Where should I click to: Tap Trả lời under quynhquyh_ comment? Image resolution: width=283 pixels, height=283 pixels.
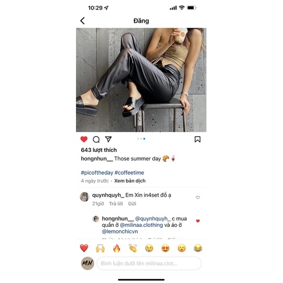pos(116,204)
